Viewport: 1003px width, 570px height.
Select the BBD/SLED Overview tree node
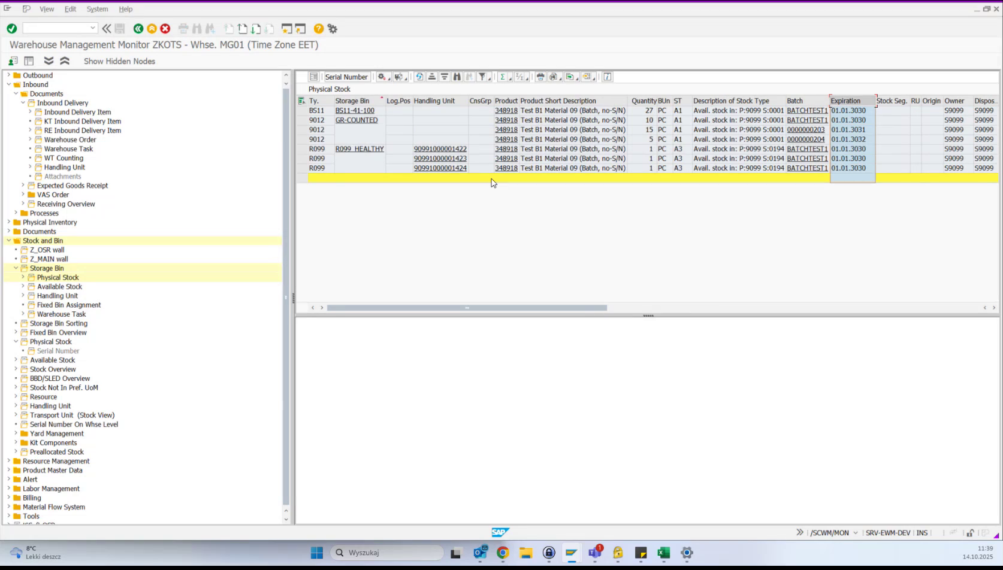pos(61,378)
